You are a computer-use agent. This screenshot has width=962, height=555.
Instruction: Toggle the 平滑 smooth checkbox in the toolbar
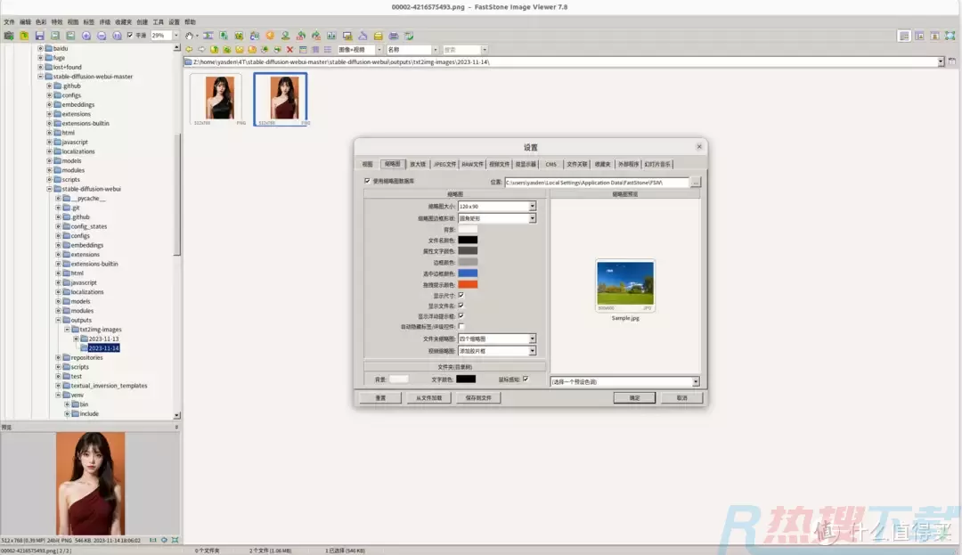click(130, 36)
